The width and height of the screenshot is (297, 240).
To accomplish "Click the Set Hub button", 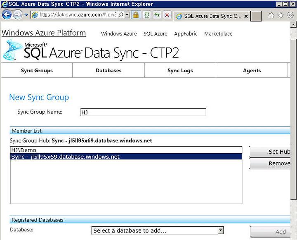I will pos(270,152).
